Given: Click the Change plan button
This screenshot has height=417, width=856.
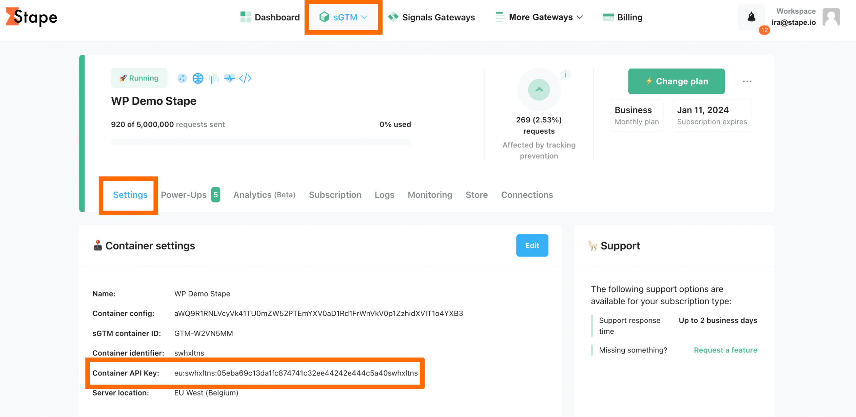Looking at the screenshot, I should [676, 81].
